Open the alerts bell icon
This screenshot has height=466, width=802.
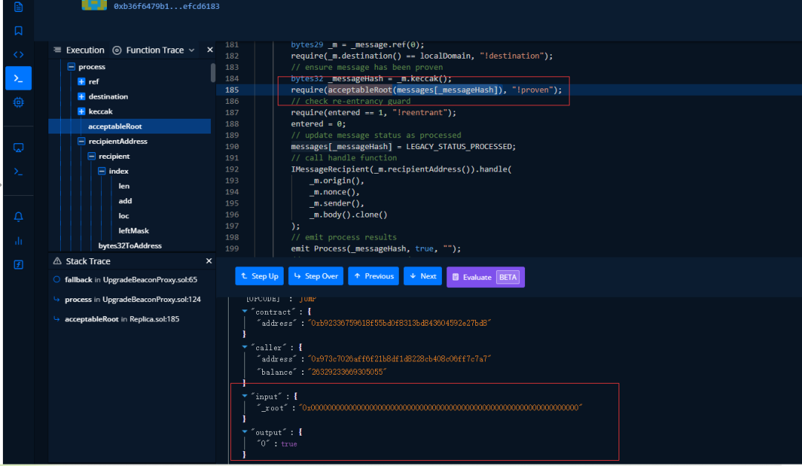pyautogui.click(x=19, y=217)
